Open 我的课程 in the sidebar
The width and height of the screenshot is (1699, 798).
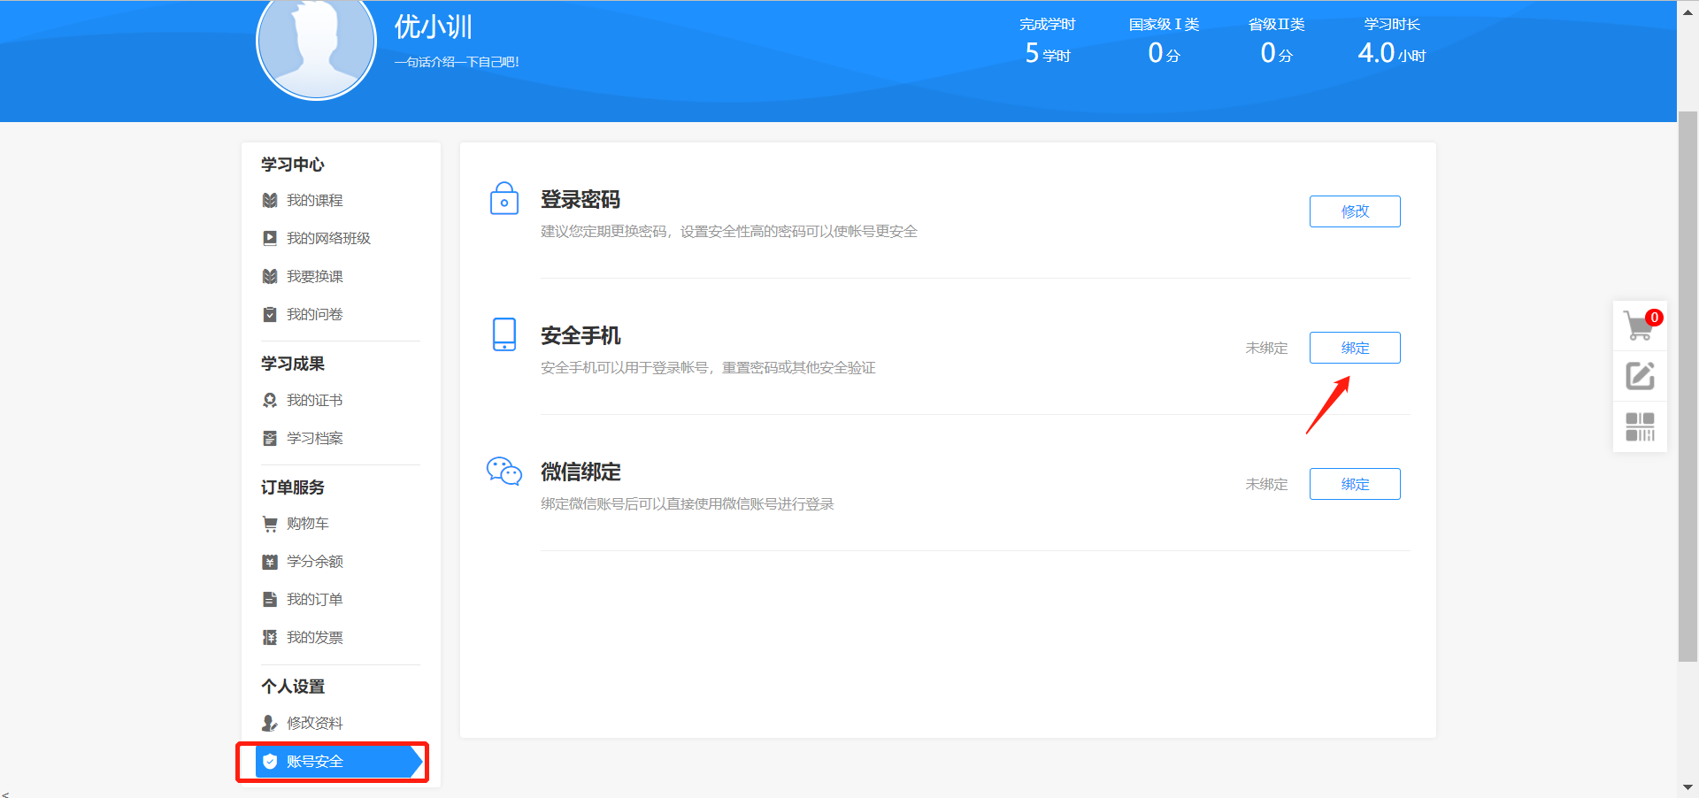click(x=314, y=201)
